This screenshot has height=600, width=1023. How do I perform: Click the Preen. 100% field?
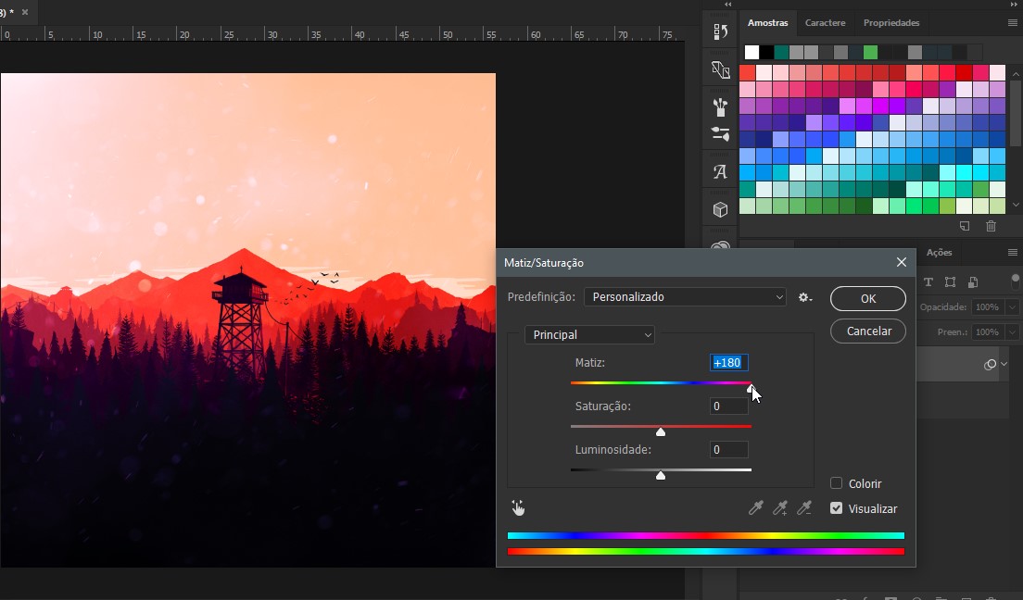pyautogui.click(x=989, y=332)
